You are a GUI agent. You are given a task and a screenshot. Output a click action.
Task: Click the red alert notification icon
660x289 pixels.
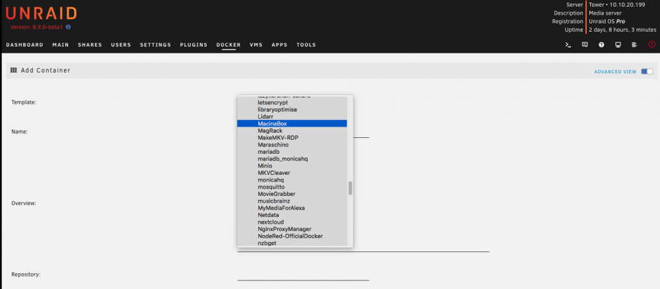pos(652,45)
